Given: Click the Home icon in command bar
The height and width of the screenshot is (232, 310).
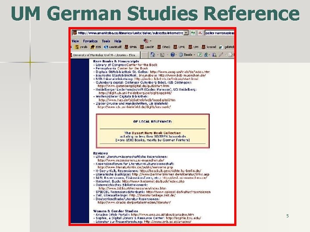Looking at the screenshot, I should tap(152, 55).
